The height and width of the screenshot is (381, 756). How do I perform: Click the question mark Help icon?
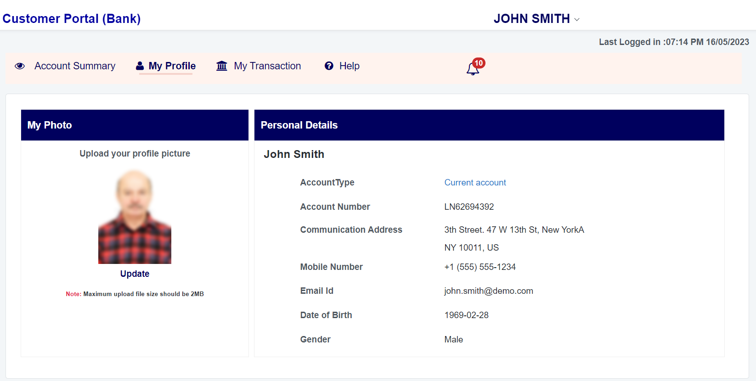(329, 66)
